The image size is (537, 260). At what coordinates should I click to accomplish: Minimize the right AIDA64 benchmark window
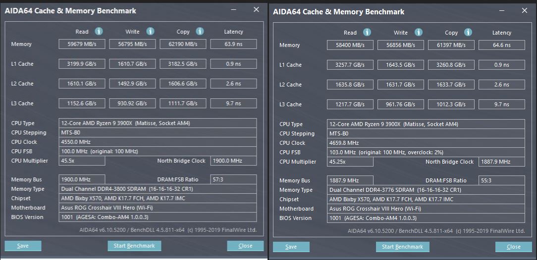(x=502, y=11)
